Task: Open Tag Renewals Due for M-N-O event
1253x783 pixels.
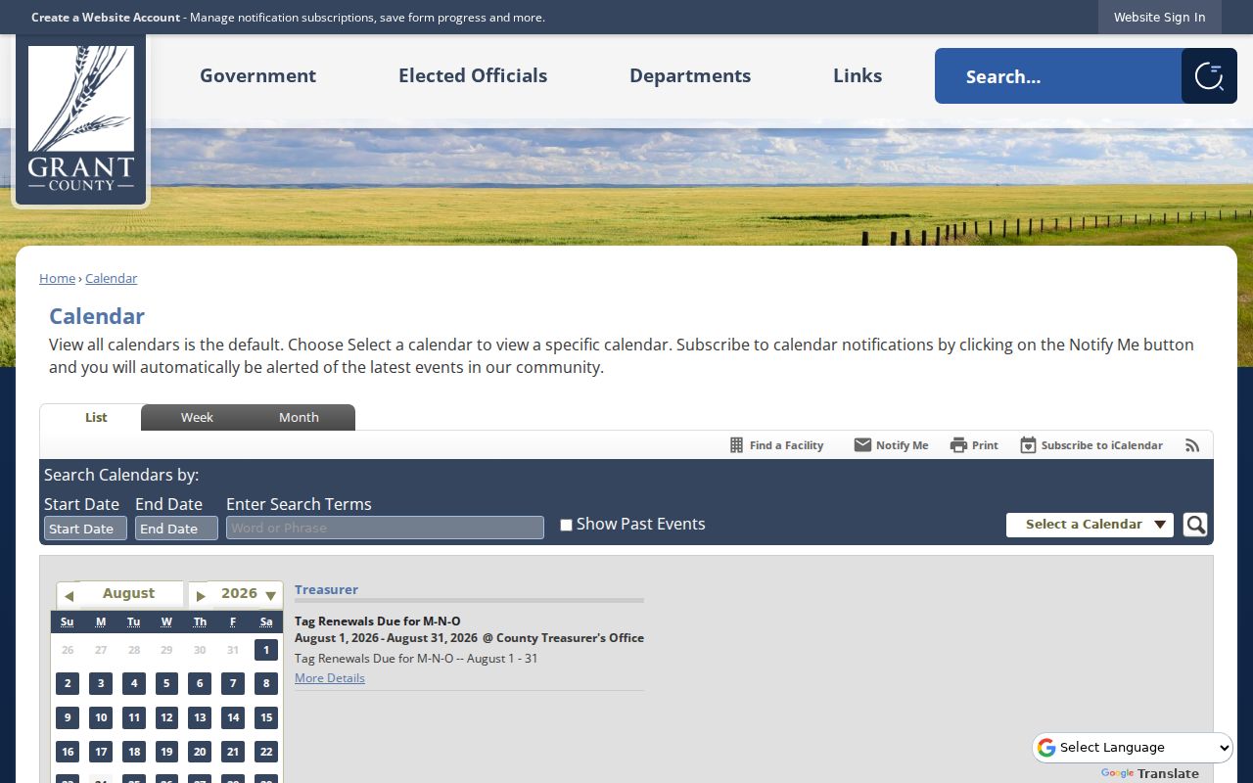Action: pos(377,622)
